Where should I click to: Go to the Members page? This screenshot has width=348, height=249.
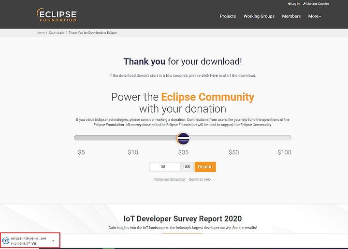click(291, 16)
